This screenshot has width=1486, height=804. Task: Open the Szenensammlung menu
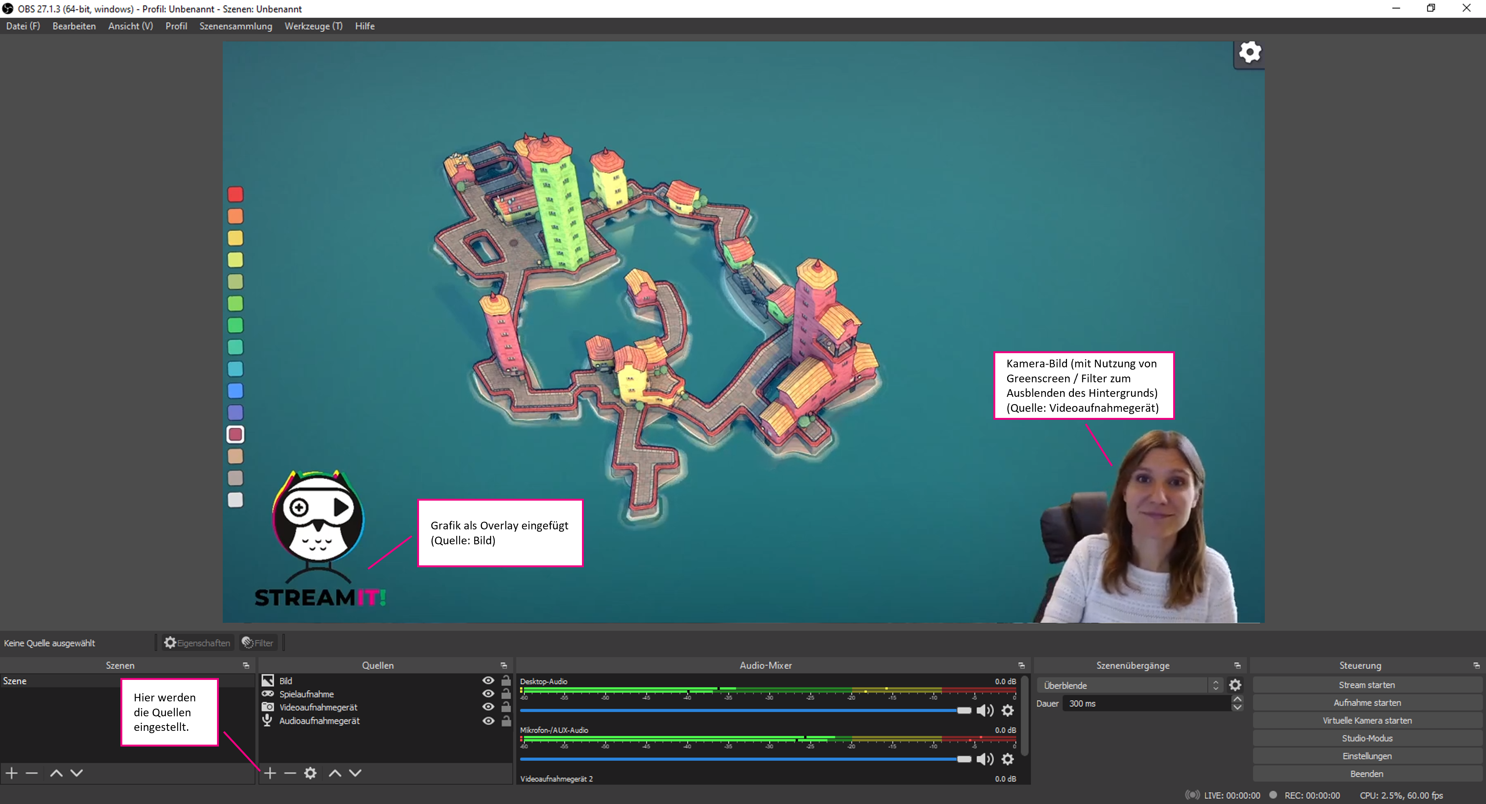click(235, 26)
